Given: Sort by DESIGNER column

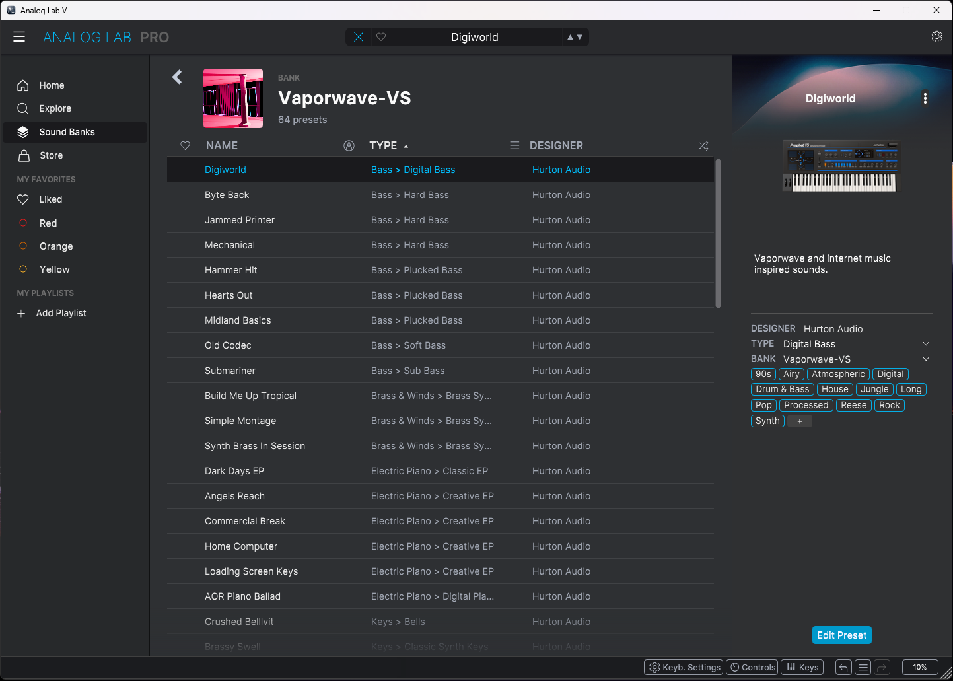Looking at the screenshot, I should [x=556, y=145].
